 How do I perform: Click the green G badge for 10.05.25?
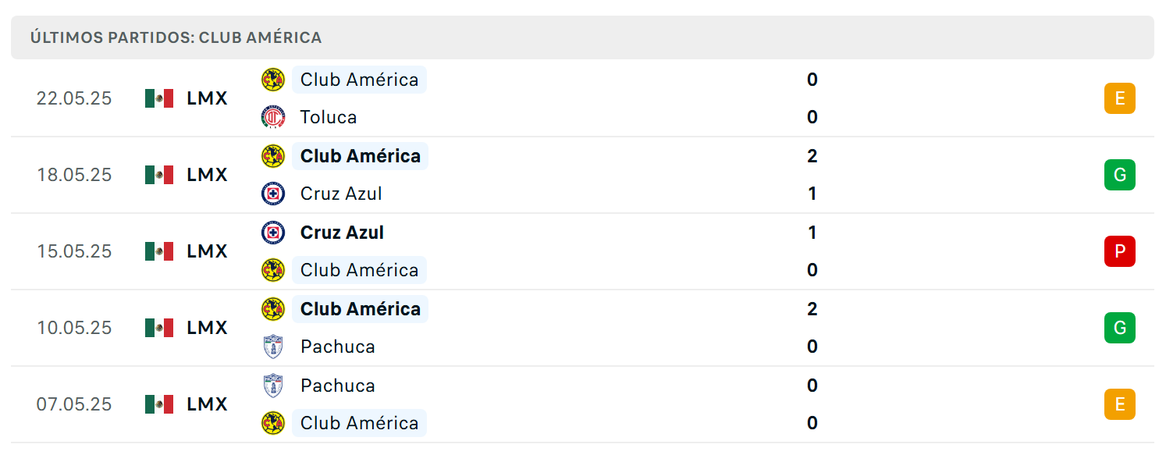click(x=1120, y=328)
